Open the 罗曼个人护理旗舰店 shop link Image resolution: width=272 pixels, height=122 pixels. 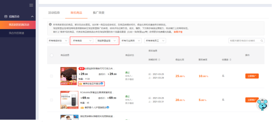[x=96, y=108]
